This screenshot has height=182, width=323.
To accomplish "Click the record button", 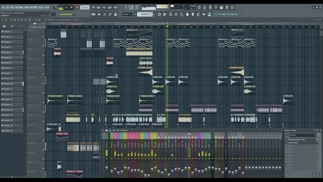I will (x=77, y=8).
